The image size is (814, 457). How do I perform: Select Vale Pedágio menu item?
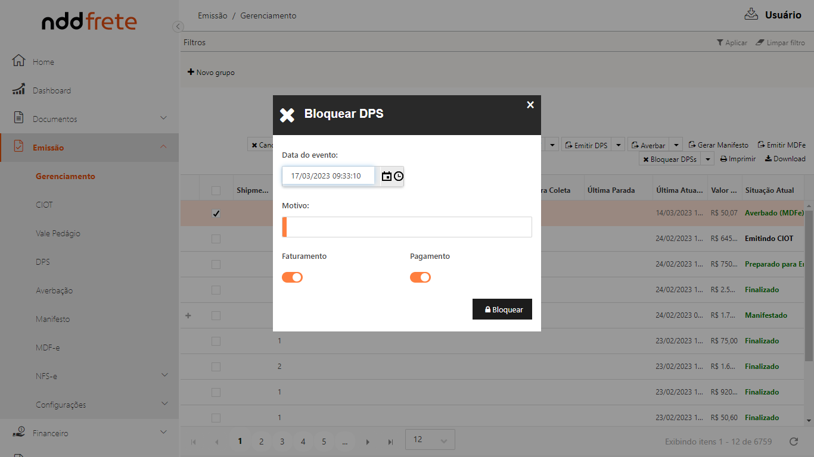[58, 233]
